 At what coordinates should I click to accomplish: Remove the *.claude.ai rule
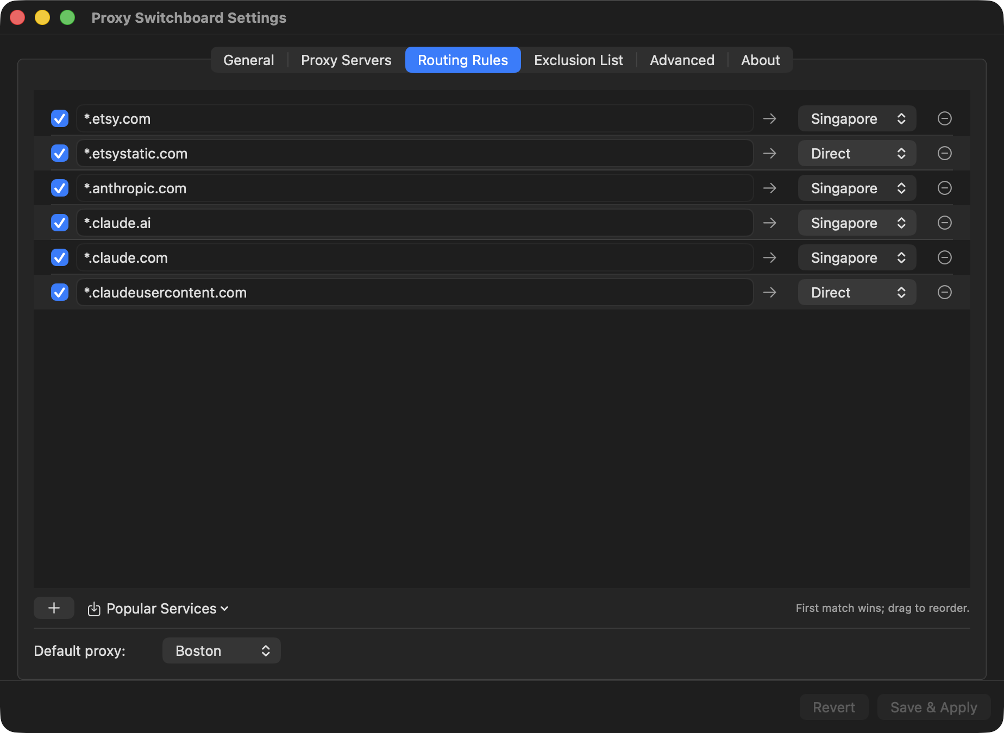point(945,223)
